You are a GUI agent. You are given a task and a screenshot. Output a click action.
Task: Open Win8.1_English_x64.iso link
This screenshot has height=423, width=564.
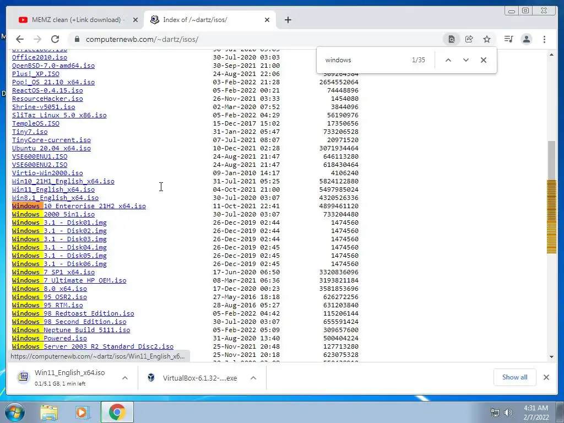click(56, 198)
